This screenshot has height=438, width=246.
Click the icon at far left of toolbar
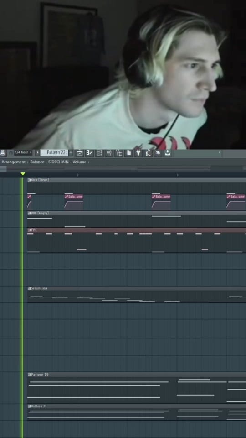click(3, 153)
